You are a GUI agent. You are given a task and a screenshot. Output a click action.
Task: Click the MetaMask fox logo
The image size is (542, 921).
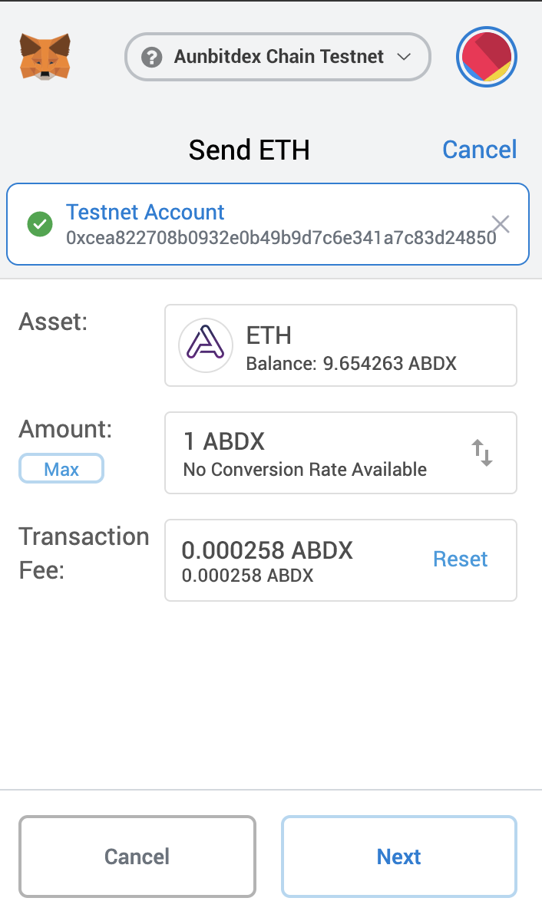tap(45, 56)
